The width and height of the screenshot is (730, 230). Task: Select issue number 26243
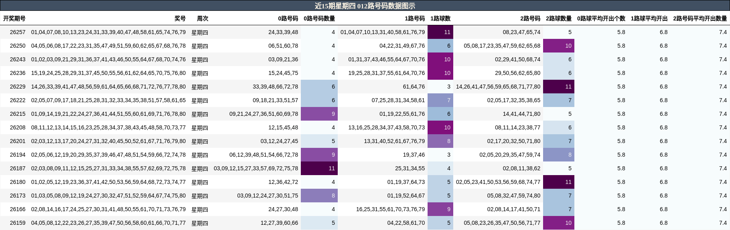(18, 59)
